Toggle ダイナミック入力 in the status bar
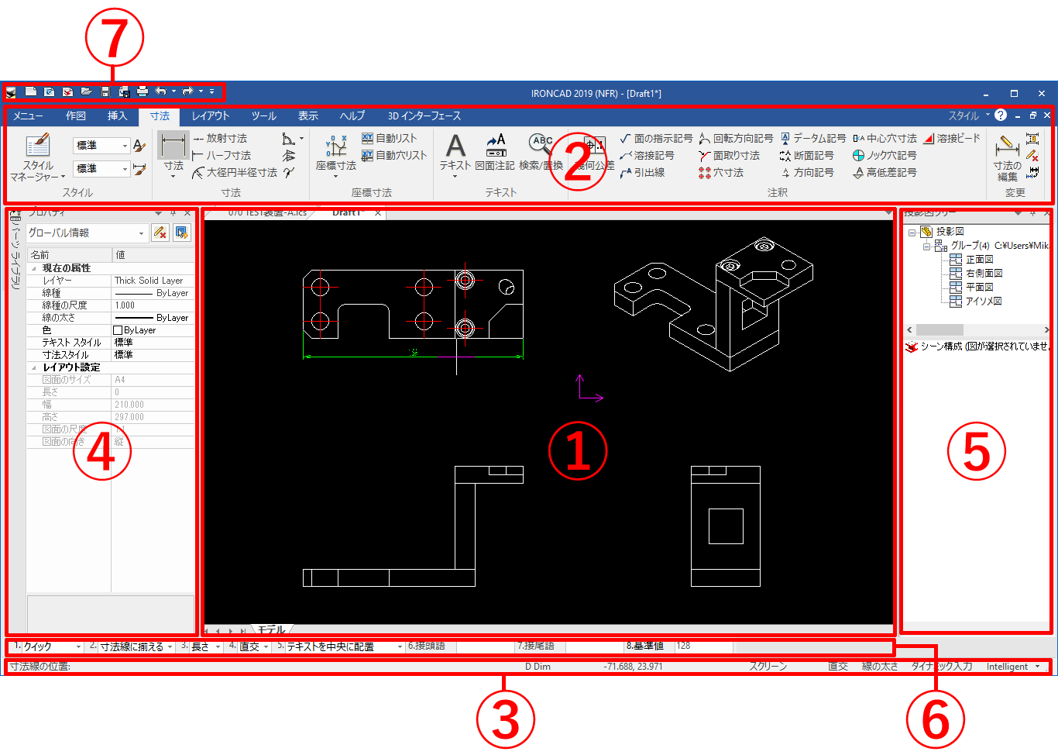Image resolution: width=1058 pixels, height=755 pixels. click(941, 667)
